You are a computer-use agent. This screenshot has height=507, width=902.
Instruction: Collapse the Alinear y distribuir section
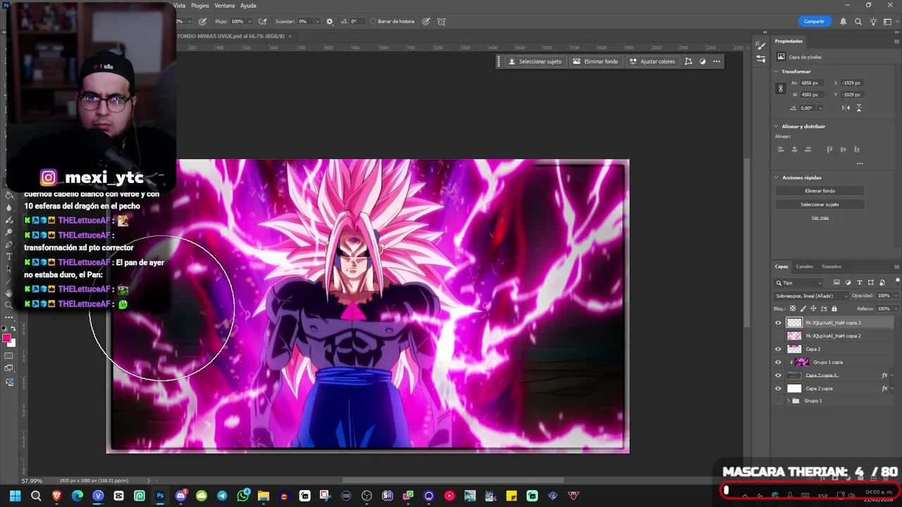(777, 127)
